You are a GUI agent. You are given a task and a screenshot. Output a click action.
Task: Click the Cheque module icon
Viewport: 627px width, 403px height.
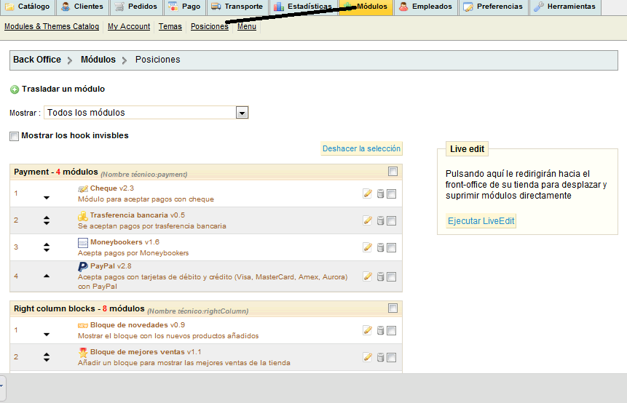[83, 188]
